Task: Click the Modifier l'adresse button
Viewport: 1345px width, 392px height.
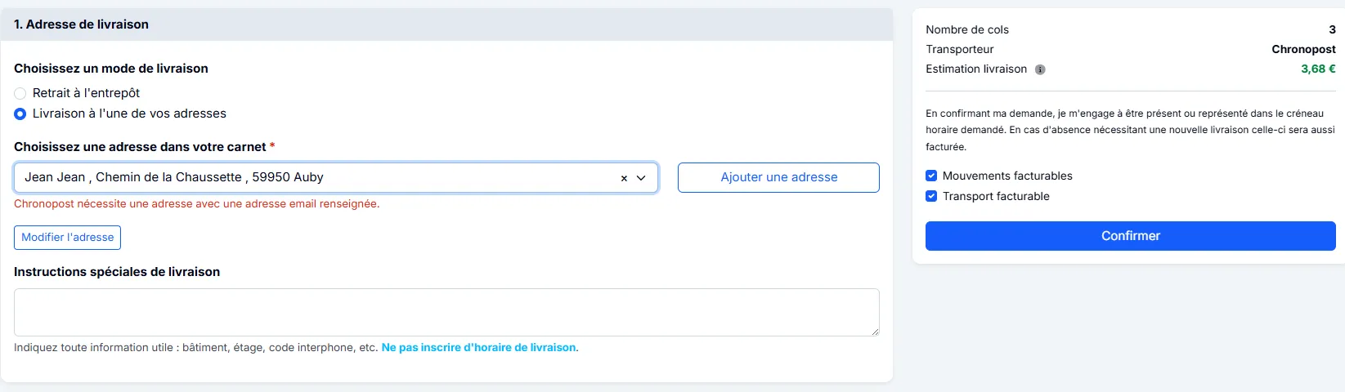Action: click(x=67, y=238)
